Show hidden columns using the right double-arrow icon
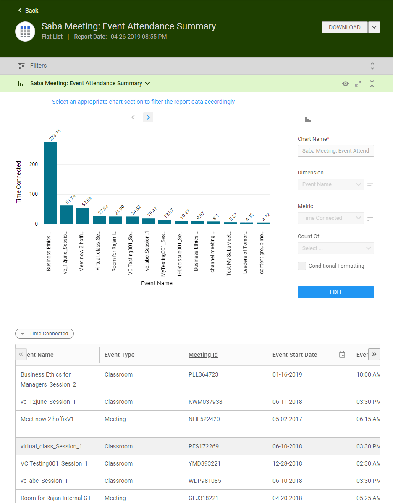The height and width of the screenshot is (503, 393). click(x=374, y=354)
